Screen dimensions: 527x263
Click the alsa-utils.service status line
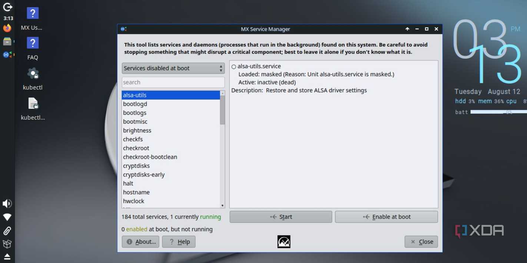(x=256, y=66)
